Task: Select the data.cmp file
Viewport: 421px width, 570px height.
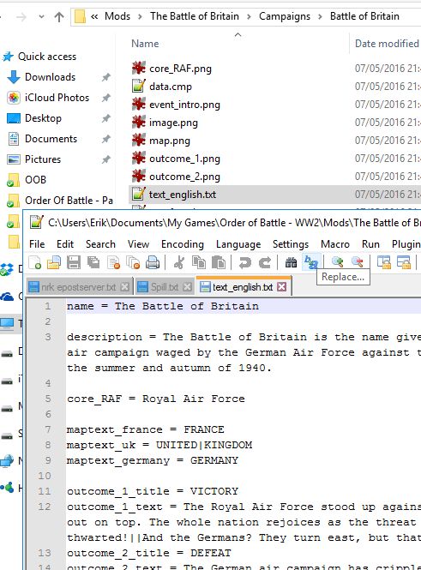Action: 170,87
